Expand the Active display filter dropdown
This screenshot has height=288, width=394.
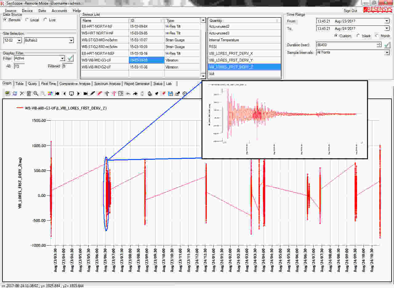pyautogui.click(x=62, y=58)
